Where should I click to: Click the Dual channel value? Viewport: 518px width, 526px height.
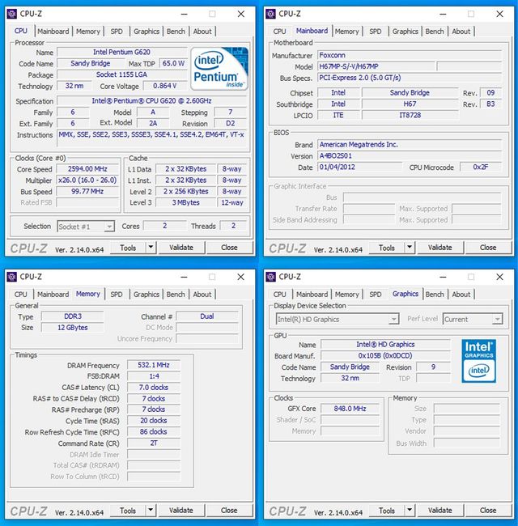coord(207,316)
